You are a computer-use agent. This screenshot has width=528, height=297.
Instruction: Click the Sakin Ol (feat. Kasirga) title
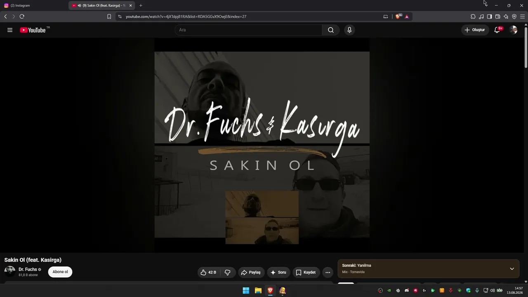coord(33,260)
